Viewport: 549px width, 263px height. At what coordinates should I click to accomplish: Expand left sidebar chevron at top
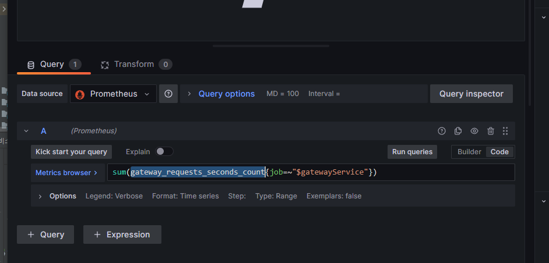pyautogui.click(x=4, y=9)
